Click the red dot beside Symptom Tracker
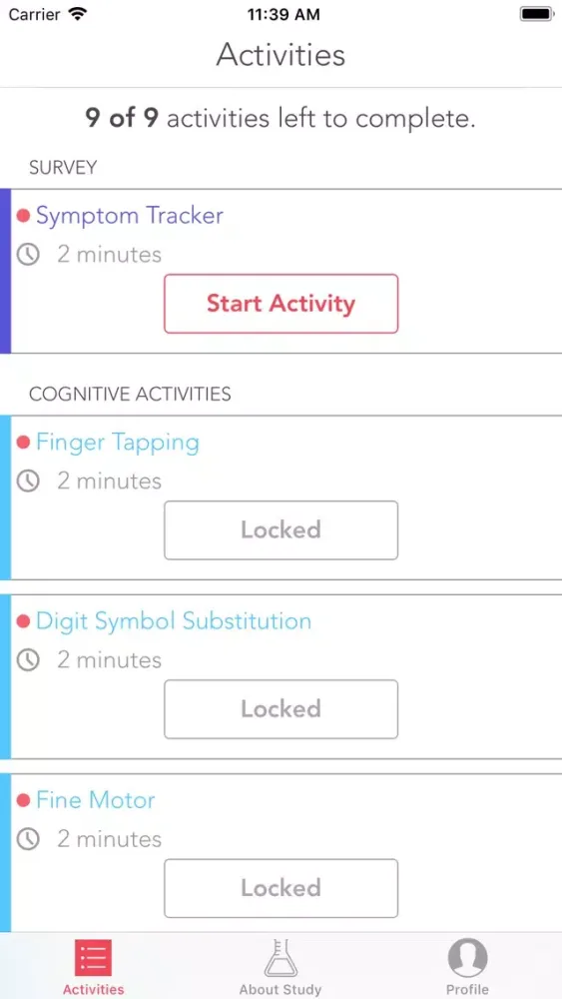The height and width of the screenshot is (999, 562). tap(24, 216)
